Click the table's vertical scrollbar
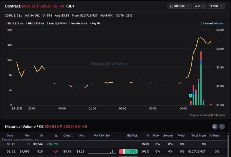The image size is (231, 157). (x=228, y=145)
